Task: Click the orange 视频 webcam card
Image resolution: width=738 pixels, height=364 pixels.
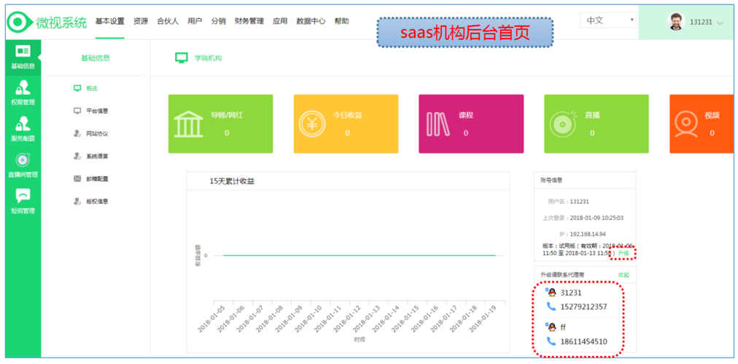Action: pyautogui.click(x=700, y=124)
